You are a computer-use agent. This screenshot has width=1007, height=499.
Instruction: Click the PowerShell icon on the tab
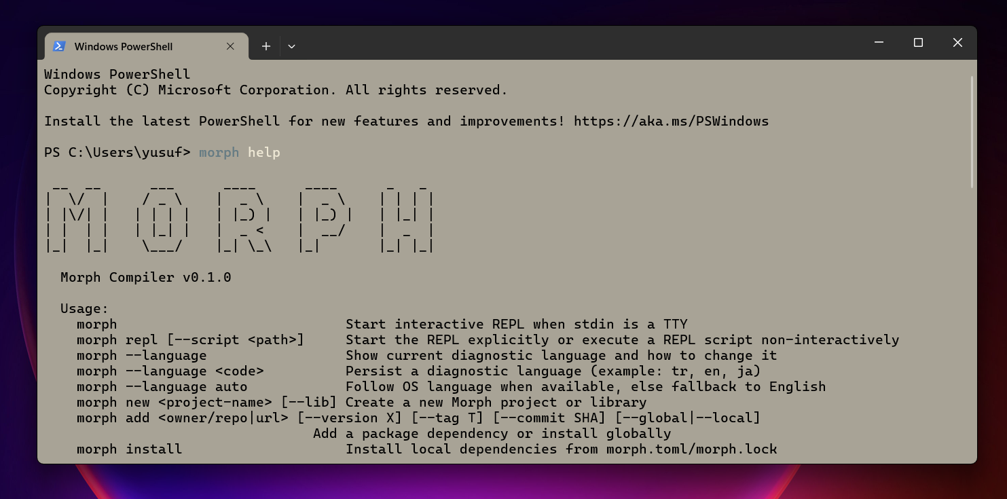tap(58, 46)
